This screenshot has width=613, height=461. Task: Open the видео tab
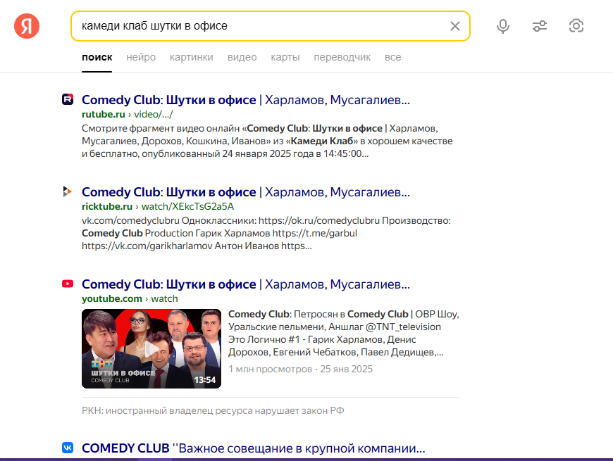point(242,57)
